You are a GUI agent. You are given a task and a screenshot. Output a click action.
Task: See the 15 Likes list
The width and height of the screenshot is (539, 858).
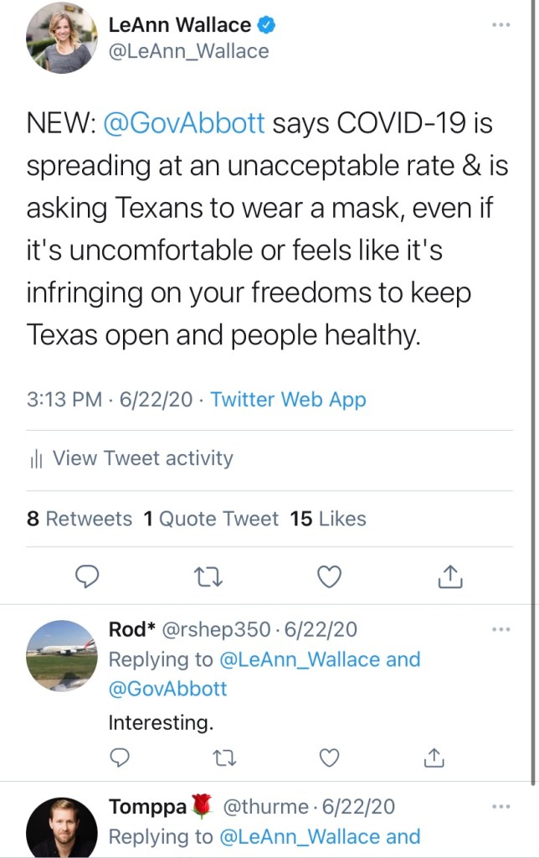(328, 519)
